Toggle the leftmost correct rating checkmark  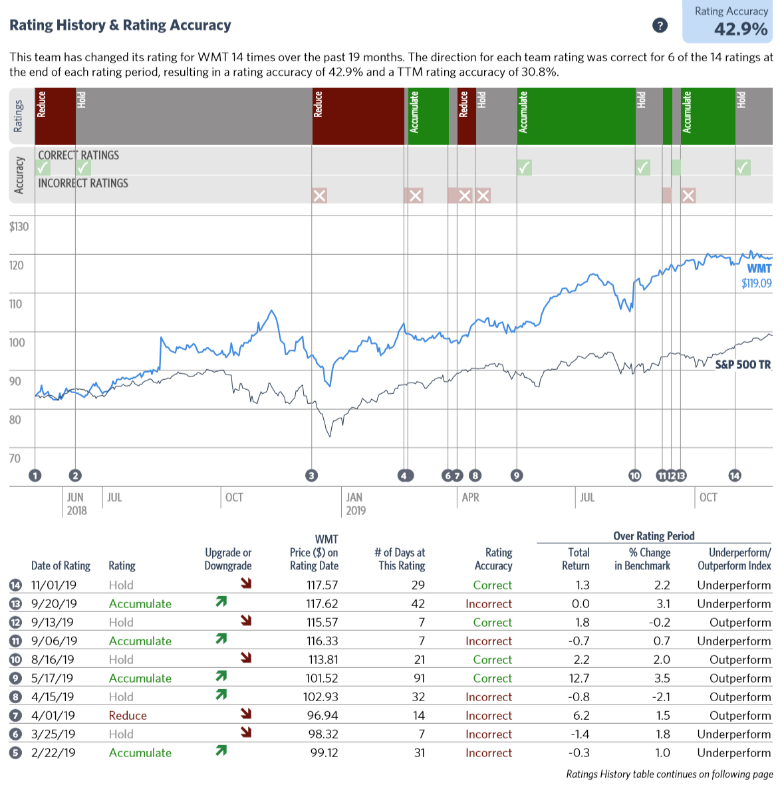pyautogui.click(x=43, y=167)
